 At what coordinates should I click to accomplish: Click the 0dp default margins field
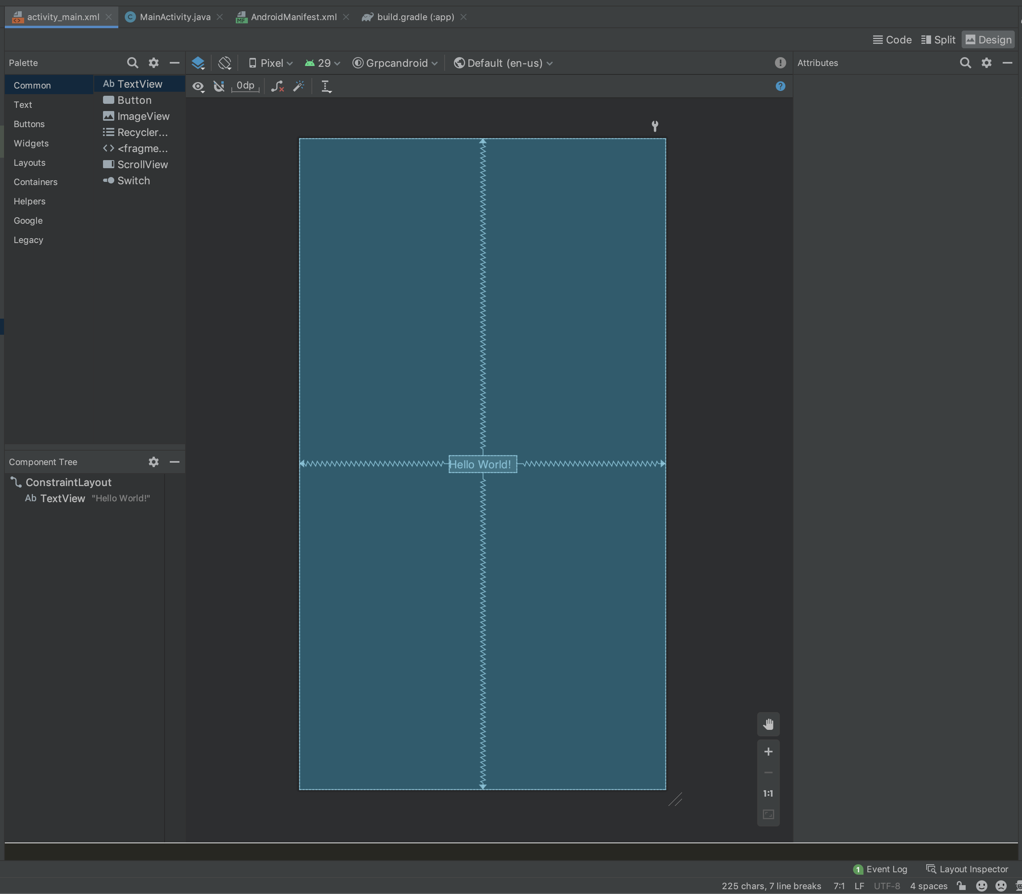click(x=245, y=86)
